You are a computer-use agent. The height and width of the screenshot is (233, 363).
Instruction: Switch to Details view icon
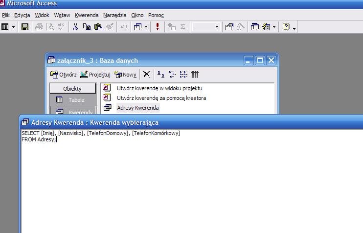point(195,74)
